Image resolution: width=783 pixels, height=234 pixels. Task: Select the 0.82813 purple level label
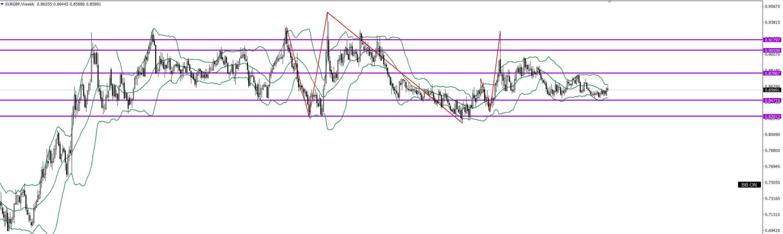(772, 116)
